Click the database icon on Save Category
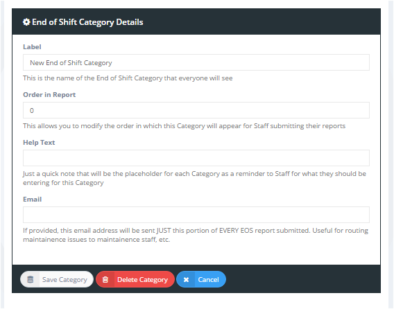The image size is (394, 309). coord(30,279)
